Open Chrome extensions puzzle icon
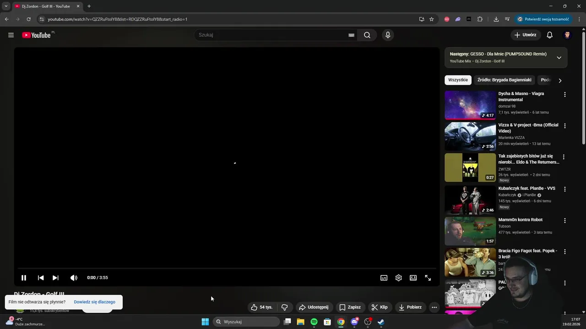This screenshot has width=586, height=329. pyautogui.click(x=480, y=19)
